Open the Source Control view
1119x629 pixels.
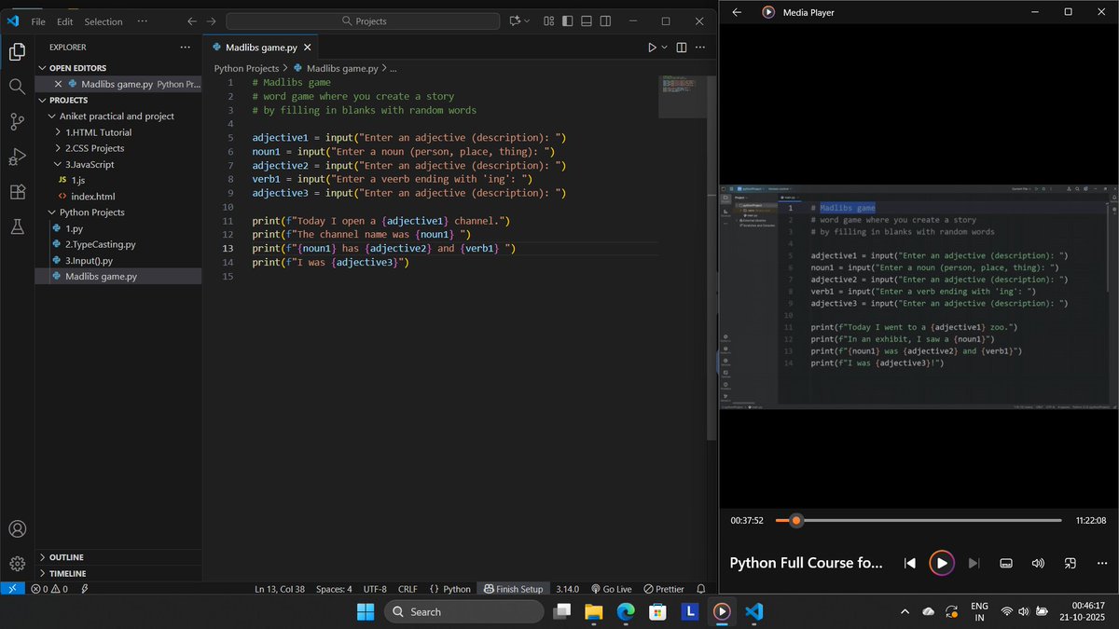[17, 122]
